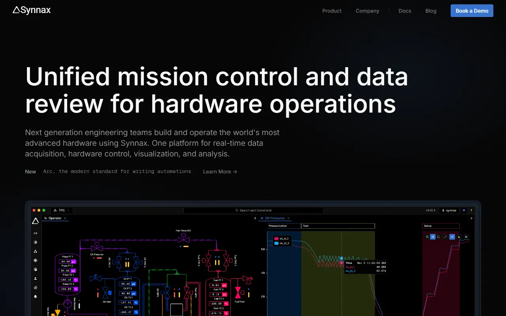Click the OX TC 1 value -197.51

coord(126,303)
